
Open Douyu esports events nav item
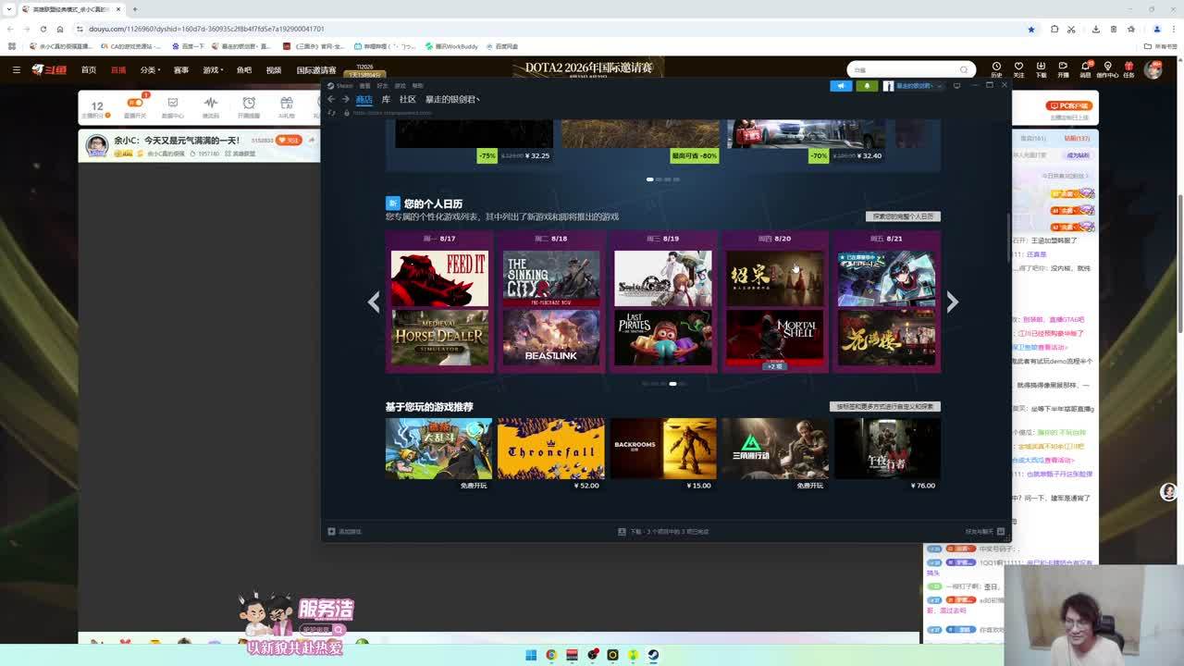pyautogui.click(x=181, y=70)
